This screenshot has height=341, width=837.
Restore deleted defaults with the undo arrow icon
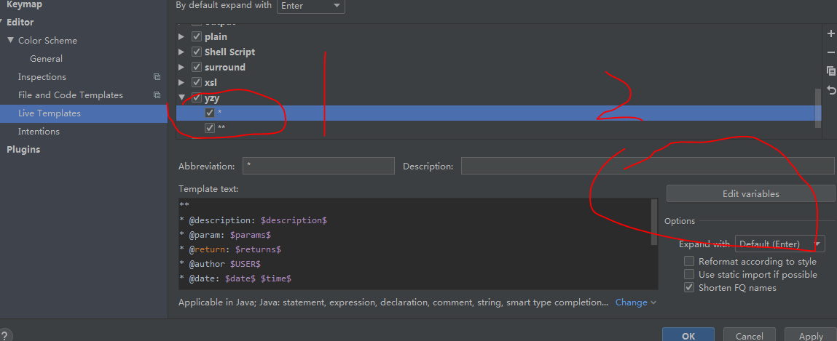pyautogui.click(x=830, y=90)
